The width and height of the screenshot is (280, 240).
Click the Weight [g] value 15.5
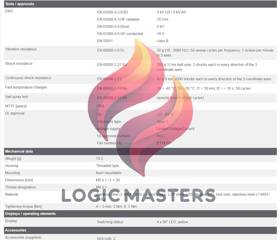click(99, 158)
